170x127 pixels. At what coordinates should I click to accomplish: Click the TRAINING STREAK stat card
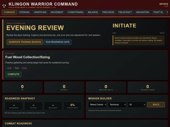click(148, 87)
